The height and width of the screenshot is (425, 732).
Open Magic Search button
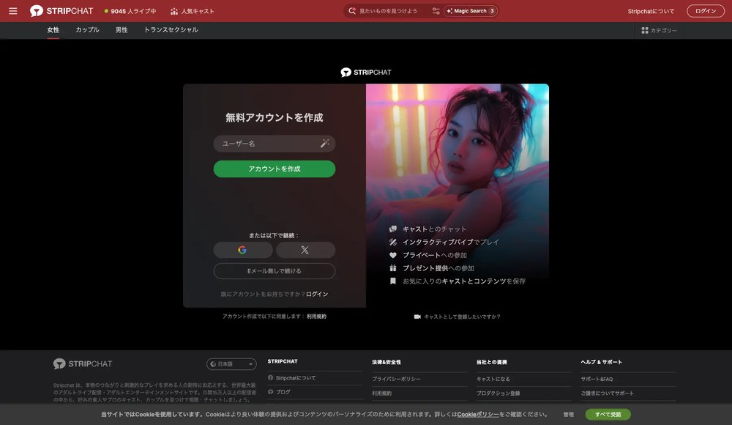(x=471, y=11)
